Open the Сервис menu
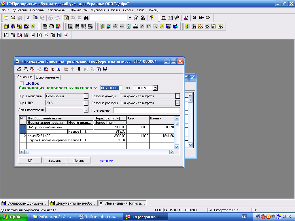Image resolution: width=295 pixels, height=221 pixels. (128, 10)
